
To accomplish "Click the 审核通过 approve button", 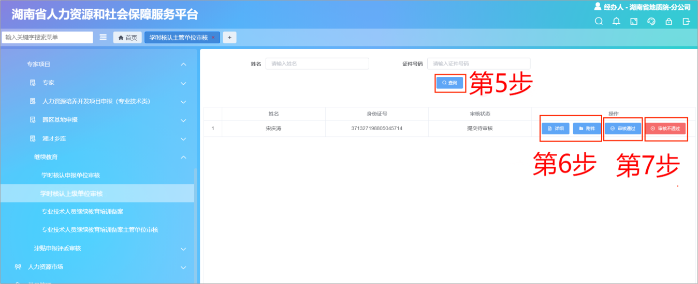I will pos(623,129).
